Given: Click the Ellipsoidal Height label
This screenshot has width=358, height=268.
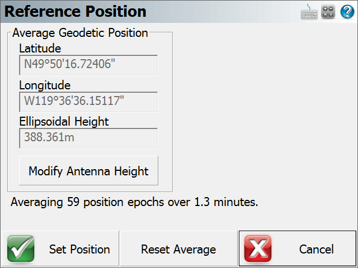Looking at the screenshot, I should tap(64, 122).
